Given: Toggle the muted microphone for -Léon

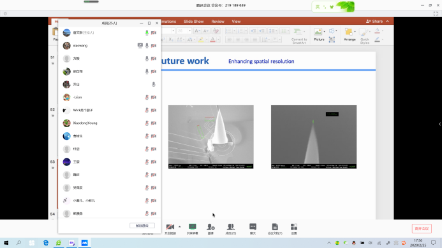Looking at the screenshot, I should tap(147, 97).
